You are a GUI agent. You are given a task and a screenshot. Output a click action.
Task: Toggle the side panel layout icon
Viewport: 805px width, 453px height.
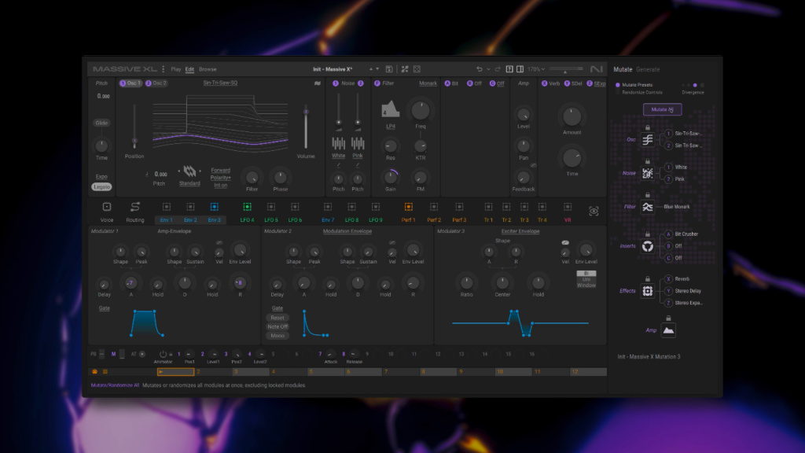[x=520, y=69]
